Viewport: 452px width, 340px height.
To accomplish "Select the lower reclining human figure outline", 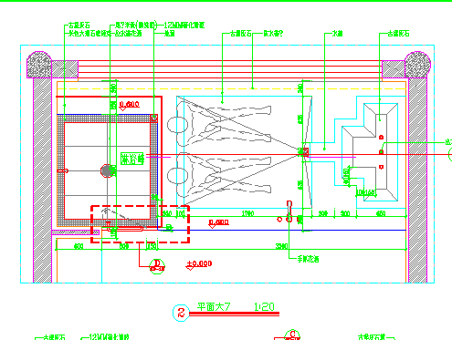I will [219, 176].
